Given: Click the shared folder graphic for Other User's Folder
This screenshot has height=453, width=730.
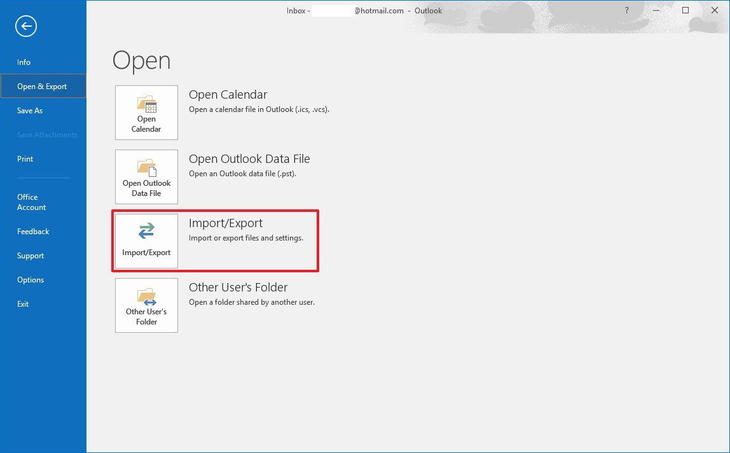Looking at the screenshot, I should [146, 296].
